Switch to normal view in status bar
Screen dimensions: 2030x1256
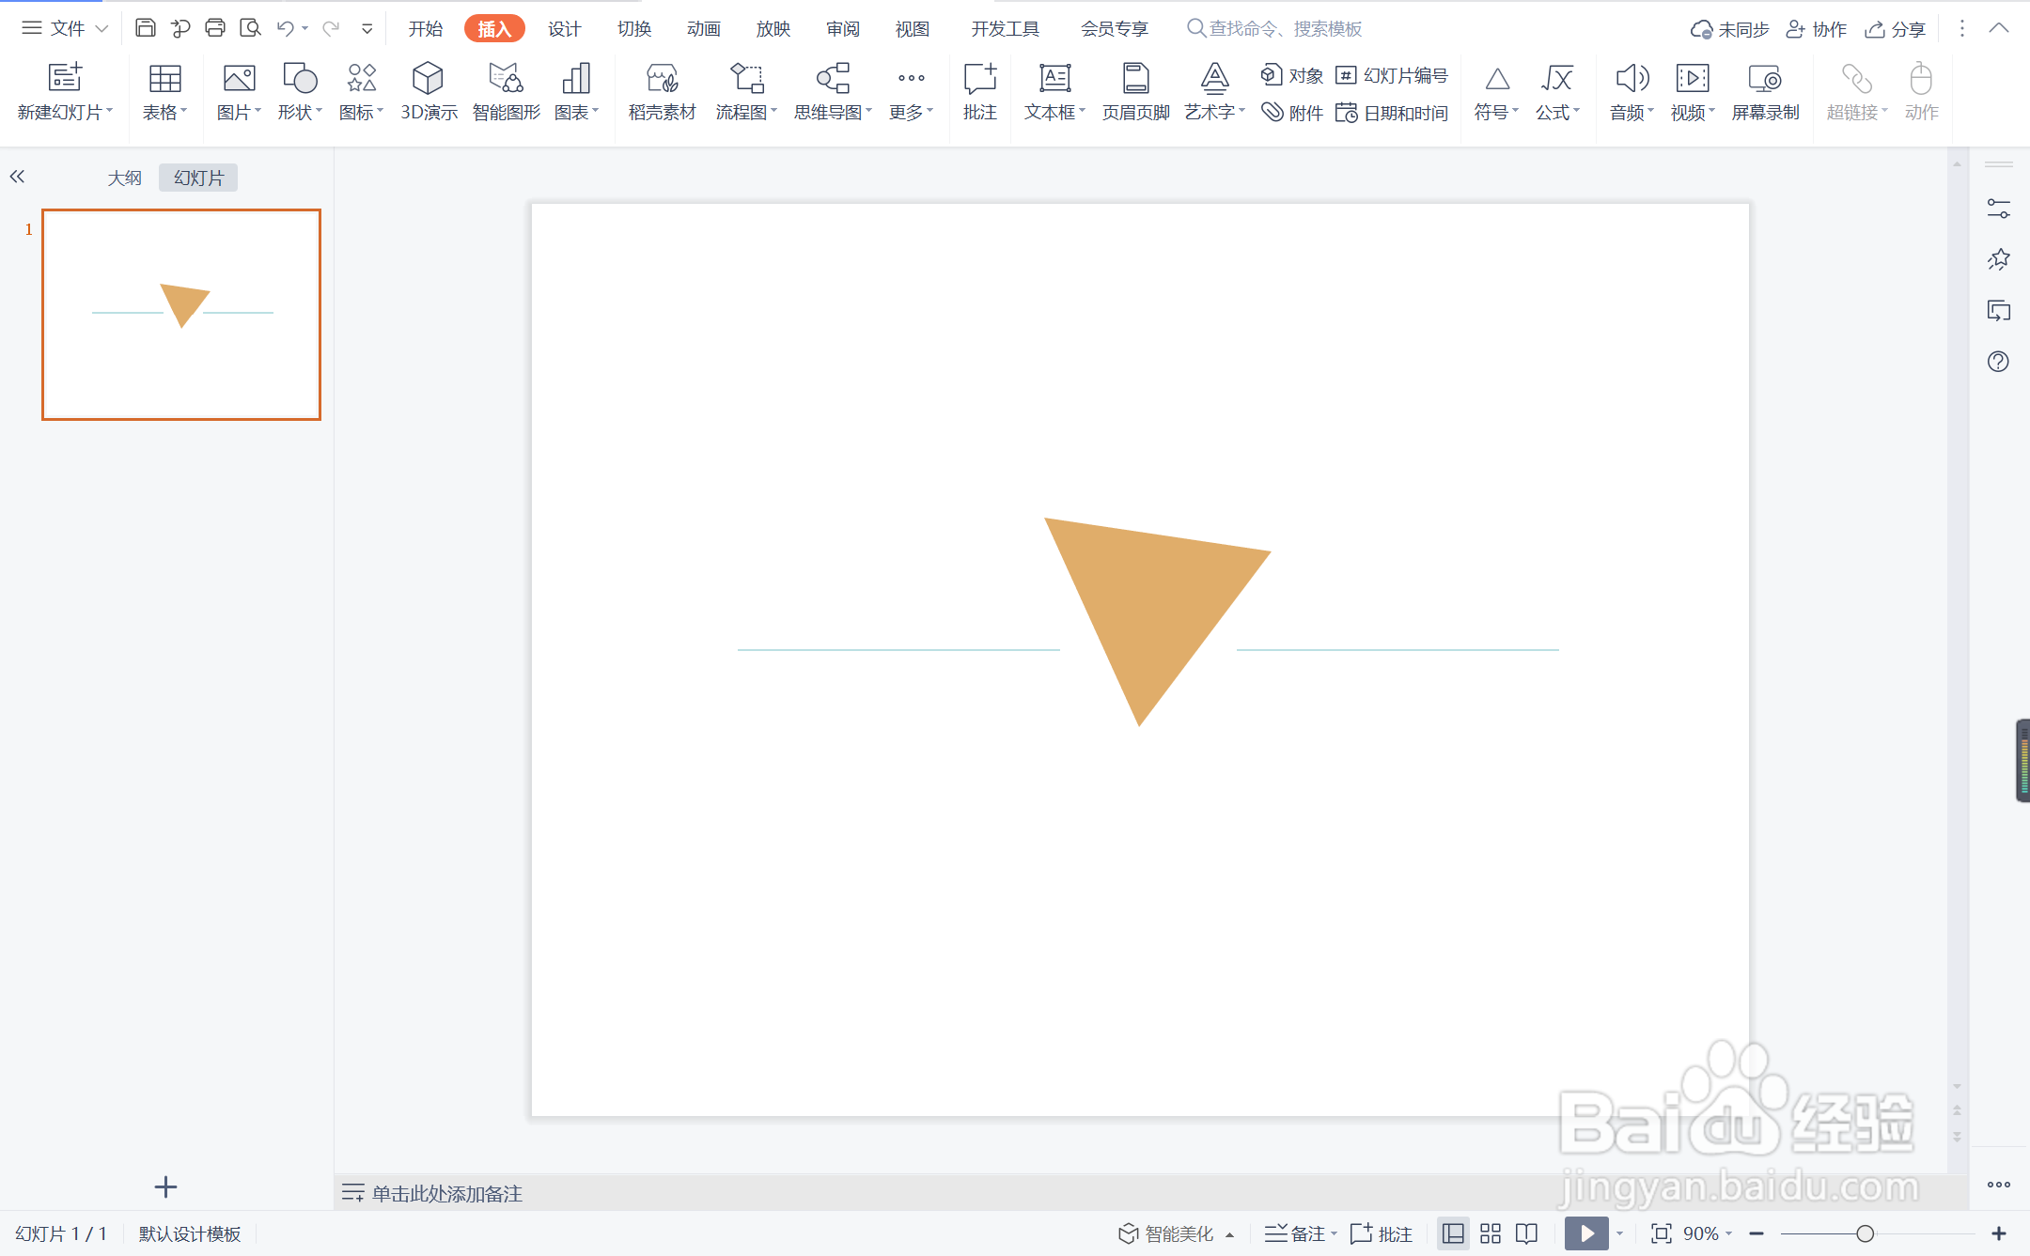point(1453,1233)
